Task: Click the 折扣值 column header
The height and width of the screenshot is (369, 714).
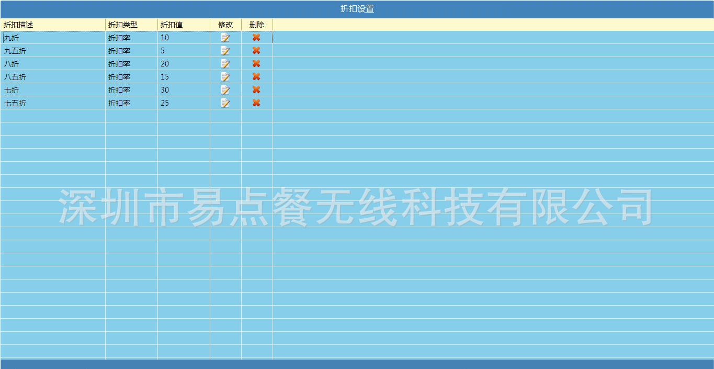Action: point(184,25)
